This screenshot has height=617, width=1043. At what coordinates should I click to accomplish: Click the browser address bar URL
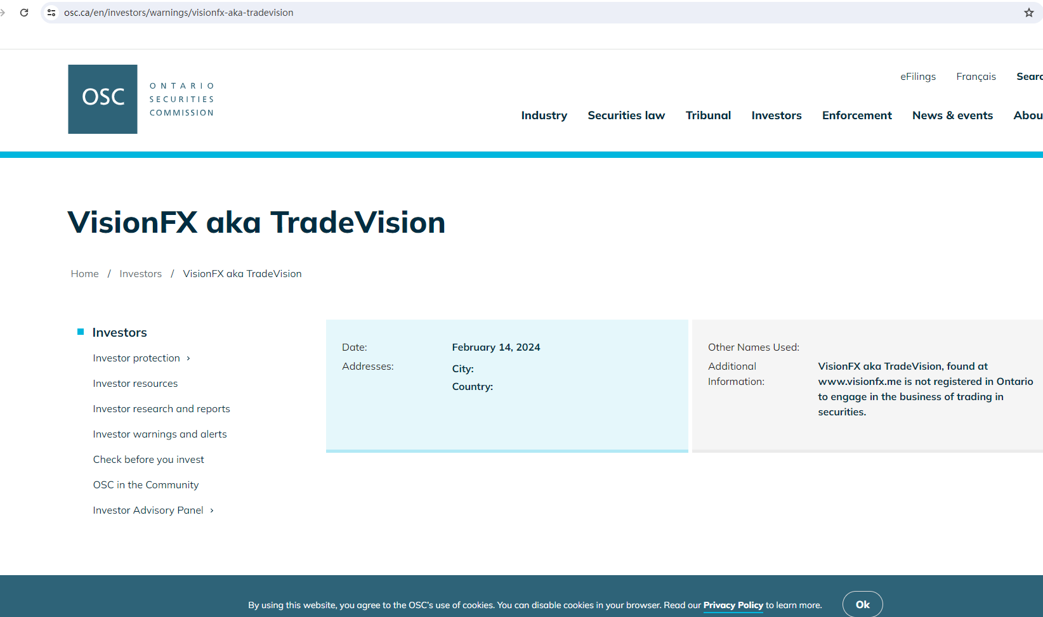tap(178, 13)
